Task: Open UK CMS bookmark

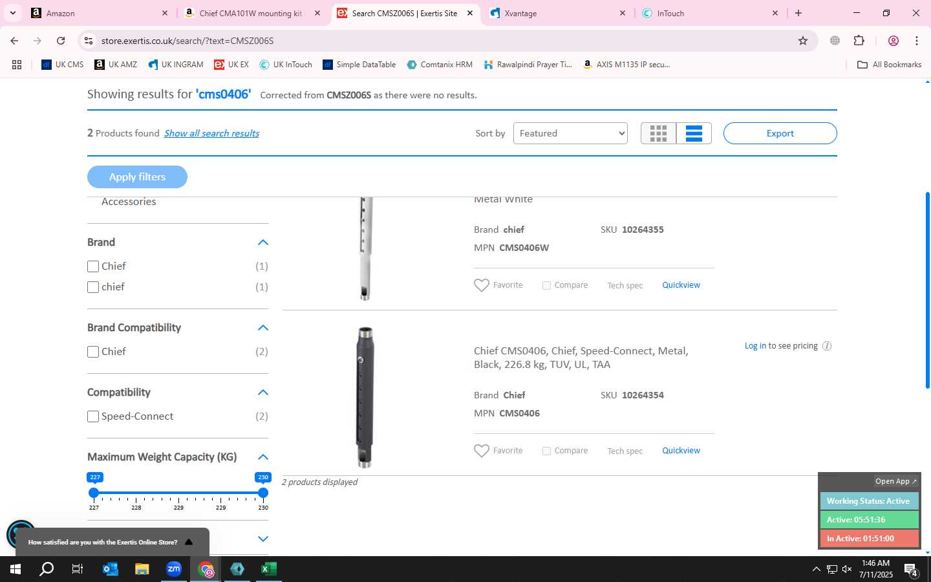Action: pos(63,65)
